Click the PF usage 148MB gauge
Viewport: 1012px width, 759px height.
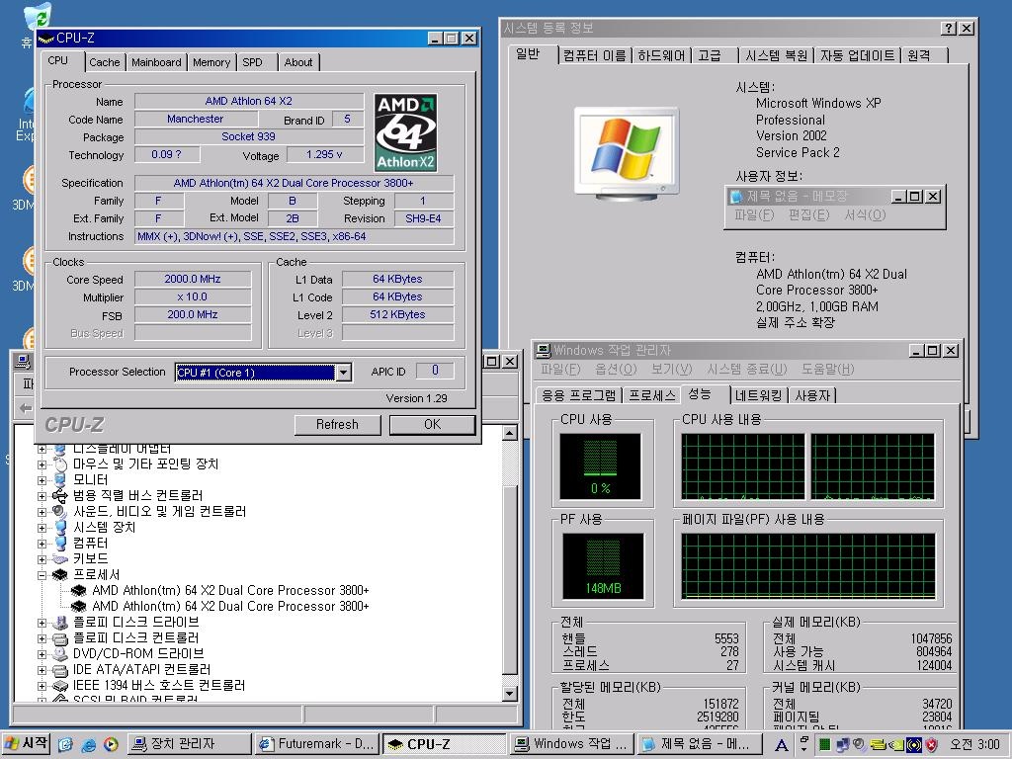(603, 566)
